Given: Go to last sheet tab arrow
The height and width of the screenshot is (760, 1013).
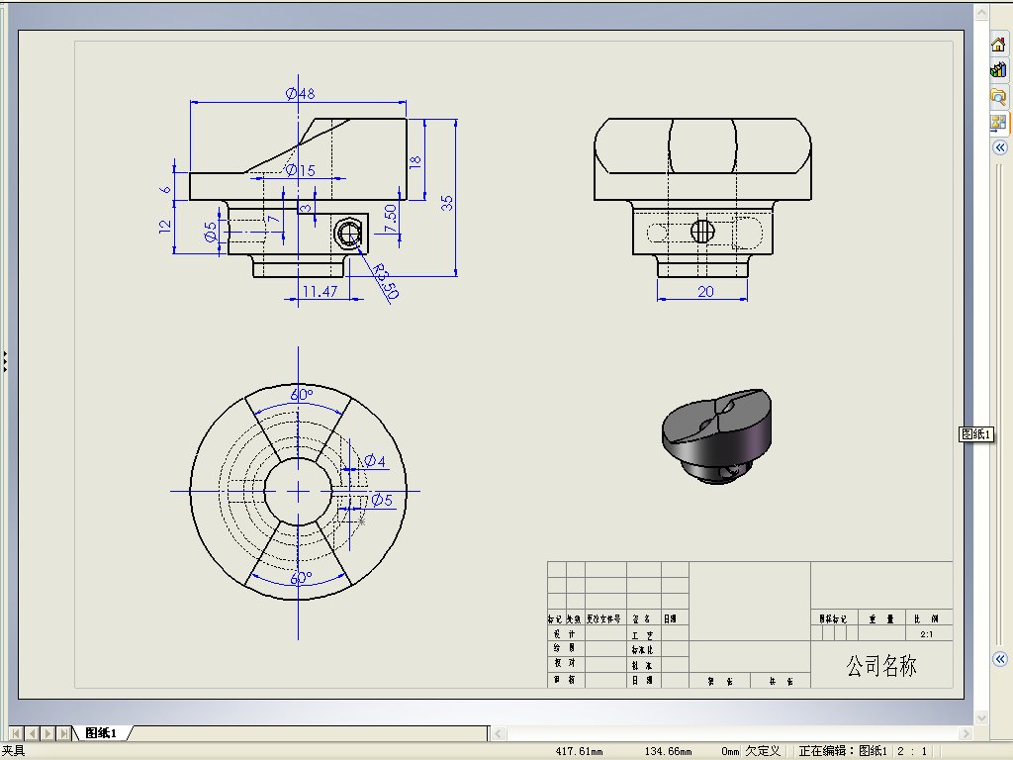Looking at the screenshot, I should [63, 733].
